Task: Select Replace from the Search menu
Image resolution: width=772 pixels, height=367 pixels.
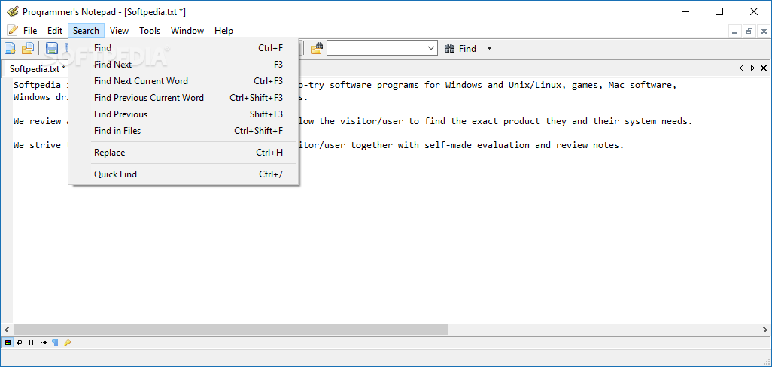Action: (x=183, y=153)
